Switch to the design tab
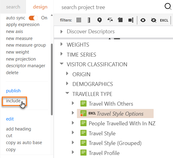This screenshot has height=158, width=173. pos(40,7)
